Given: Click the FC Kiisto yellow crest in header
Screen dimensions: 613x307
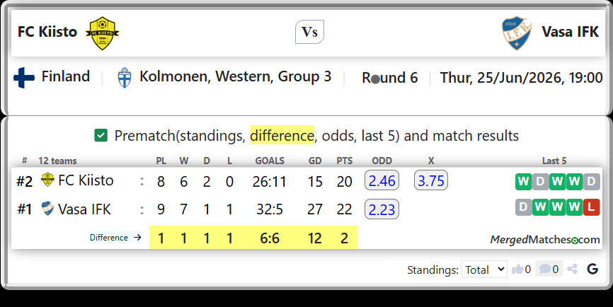Looking at the screenshot, I should 103,33.
